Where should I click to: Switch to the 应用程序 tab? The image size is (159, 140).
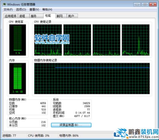[11, 16]
